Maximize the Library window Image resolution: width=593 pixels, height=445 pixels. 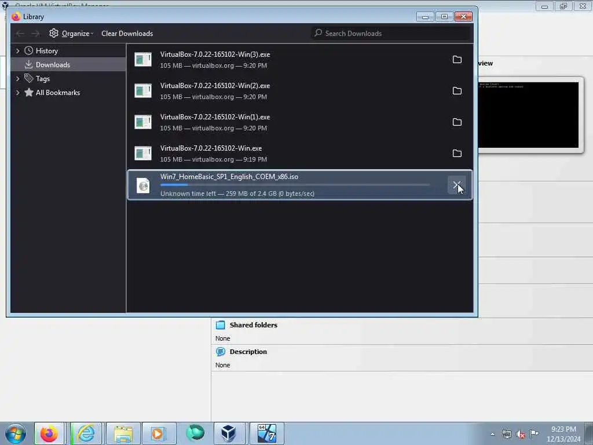[444, 17]
